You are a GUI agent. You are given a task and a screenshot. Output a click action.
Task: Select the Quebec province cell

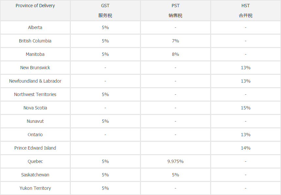(35, 161)
